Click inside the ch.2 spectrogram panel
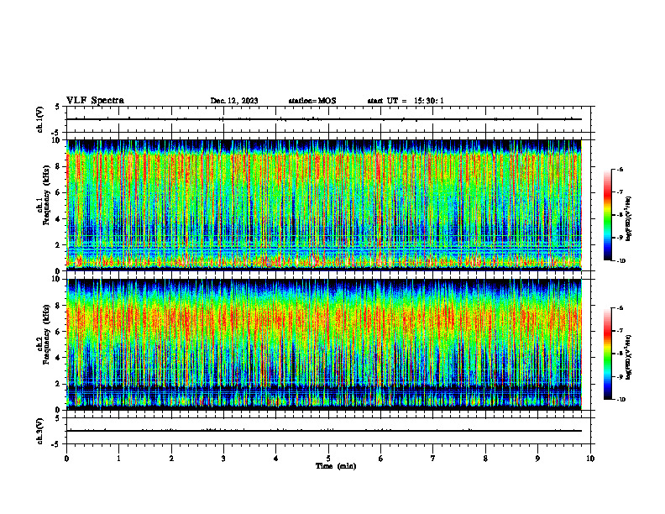This screenshot has height=514, width=665. click(x=324, y=344)
